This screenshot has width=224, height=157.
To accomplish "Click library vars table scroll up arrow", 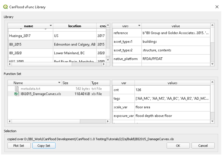I will coord(213,25).
